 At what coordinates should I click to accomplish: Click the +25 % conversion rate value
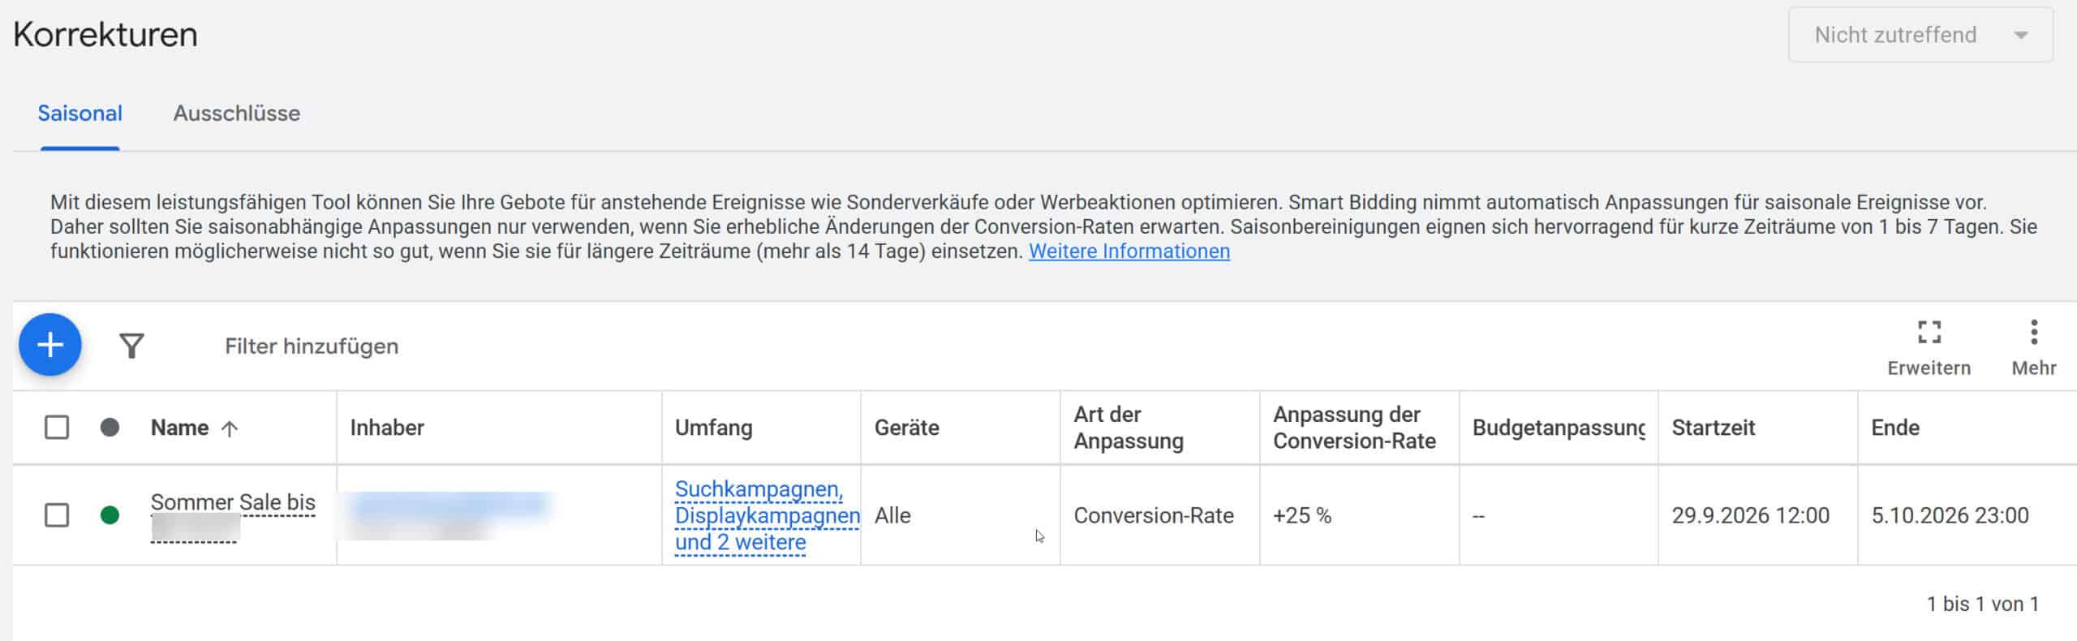[x=1302, y=516]
